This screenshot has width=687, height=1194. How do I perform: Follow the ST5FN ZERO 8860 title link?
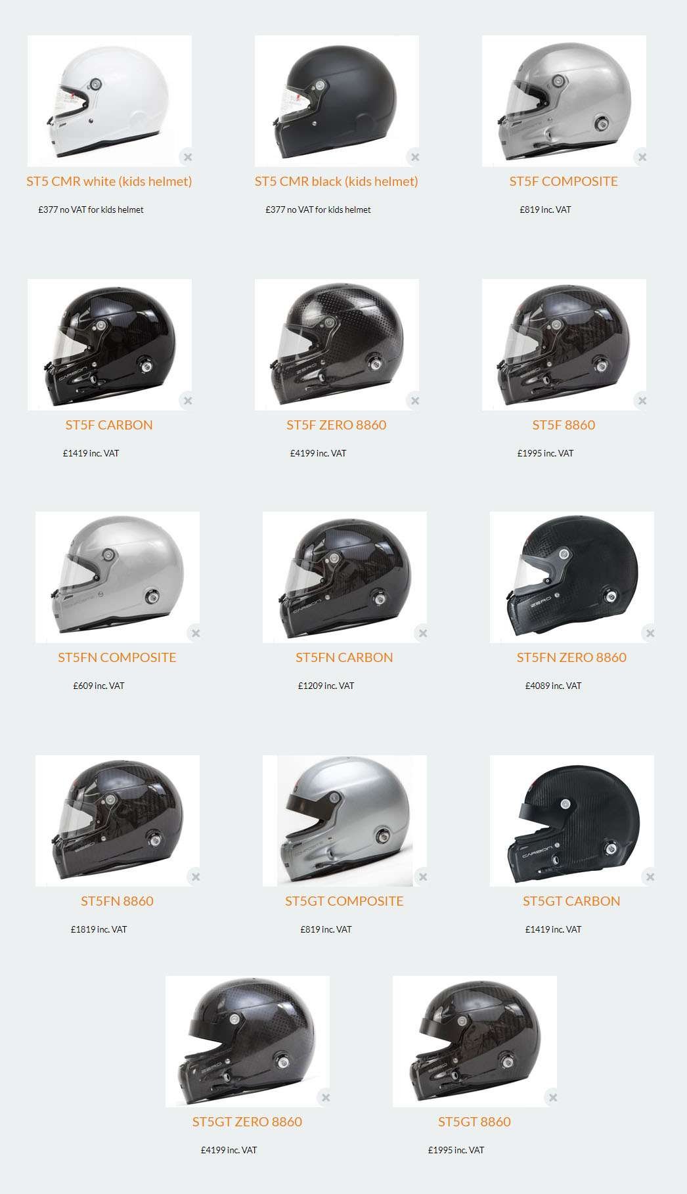coord(571,657)
